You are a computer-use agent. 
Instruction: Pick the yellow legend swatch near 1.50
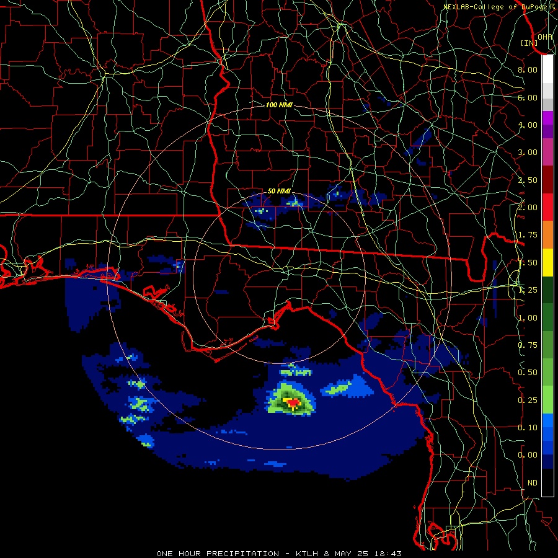tap(547, 262)
